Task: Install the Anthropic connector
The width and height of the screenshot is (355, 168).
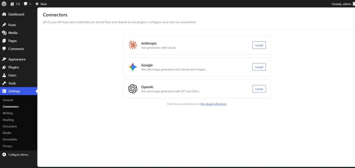Action: tap(259, 45)
